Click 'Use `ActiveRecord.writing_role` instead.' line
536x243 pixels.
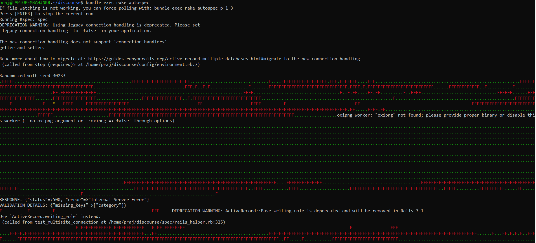50,217
